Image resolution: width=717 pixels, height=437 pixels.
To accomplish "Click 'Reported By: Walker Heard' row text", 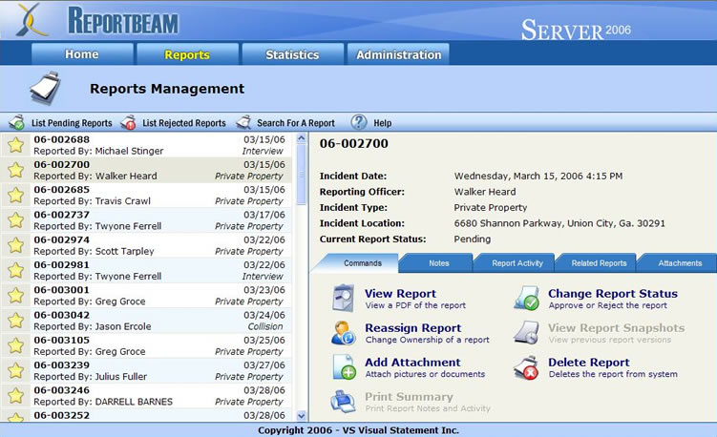I will click(95, 176).
